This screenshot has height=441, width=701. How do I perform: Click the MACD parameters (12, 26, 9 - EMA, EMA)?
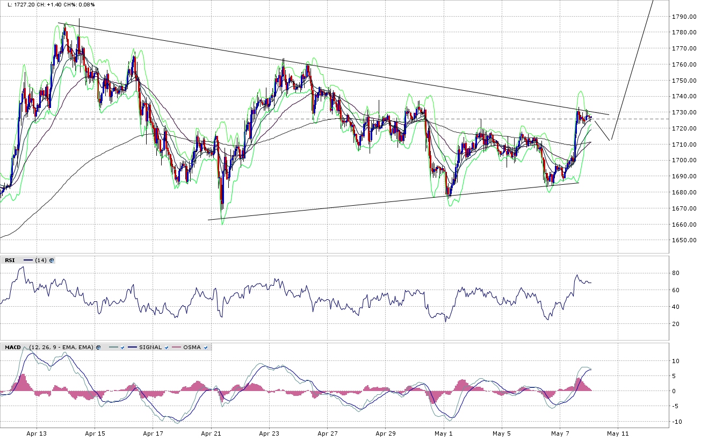point(61,348)
